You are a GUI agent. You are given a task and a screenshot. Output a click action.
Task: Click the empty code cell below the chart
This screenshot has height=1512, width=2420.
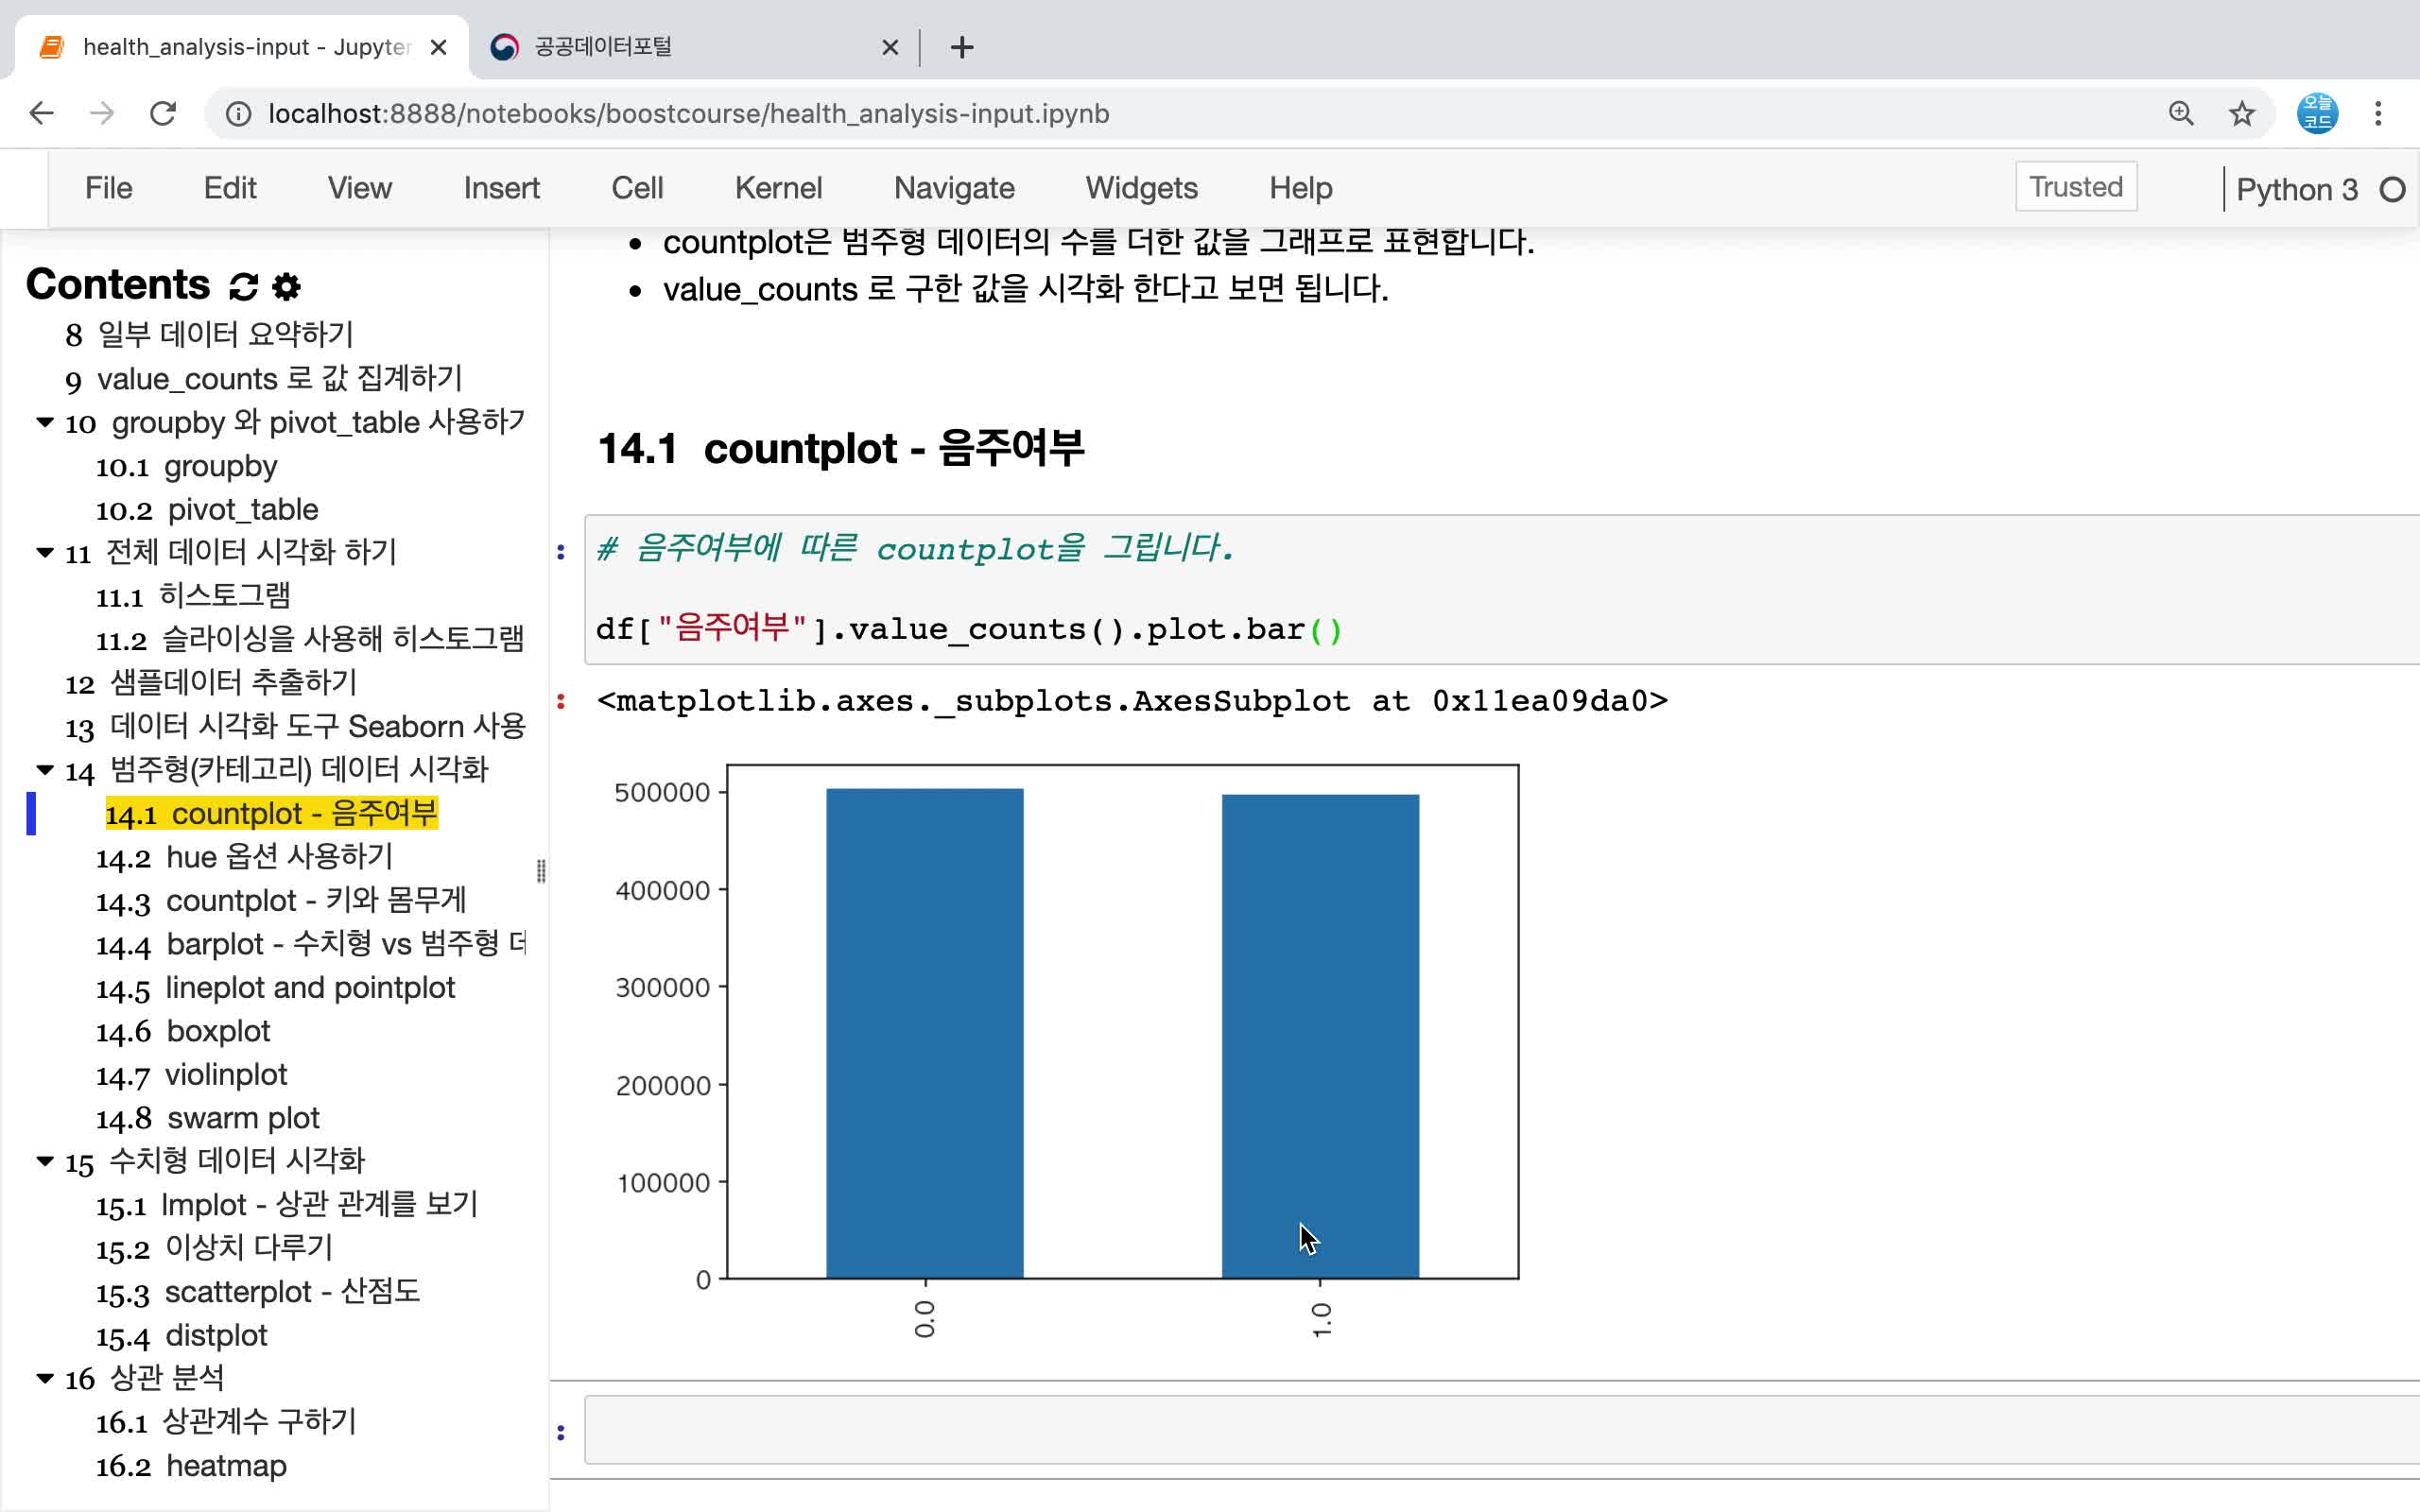click(1500, 1430)
